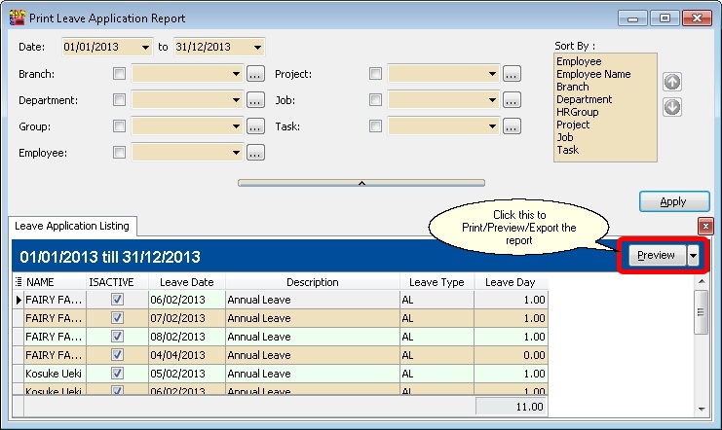Image resolution: width=722 pixels, height=430 pixels.
Task: Enable the Department filter checkbox
Action: (x=119, y=100)
